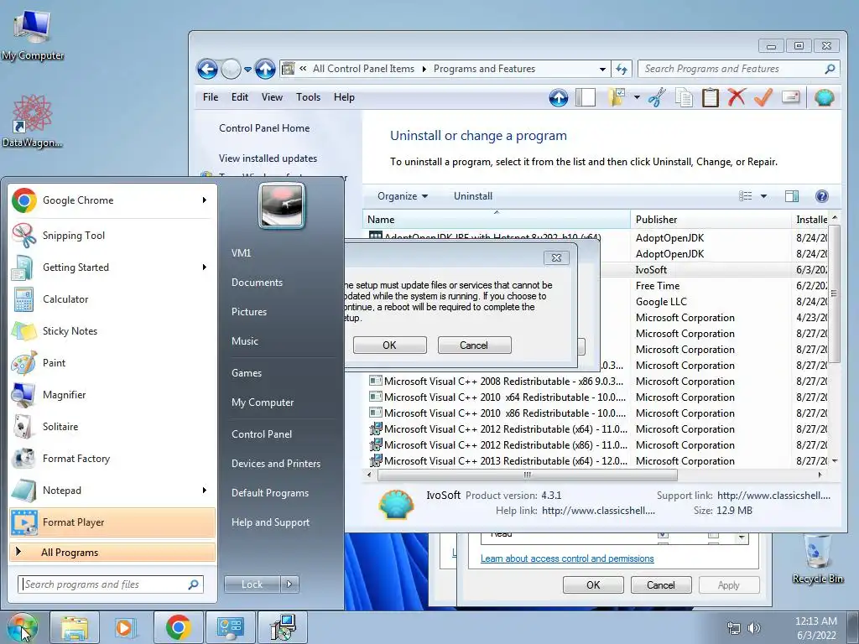This screenshot has width=859, height=644.
Task: Open the arrow menu next to Lock
Action: click(x=289, y=584)
